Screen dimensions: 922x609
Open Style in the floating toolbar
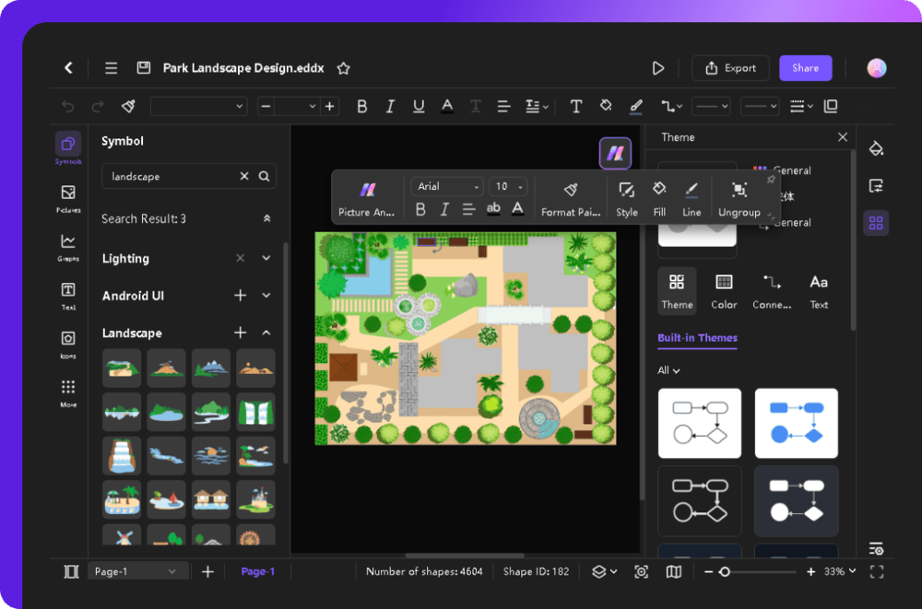click(627, 199)
